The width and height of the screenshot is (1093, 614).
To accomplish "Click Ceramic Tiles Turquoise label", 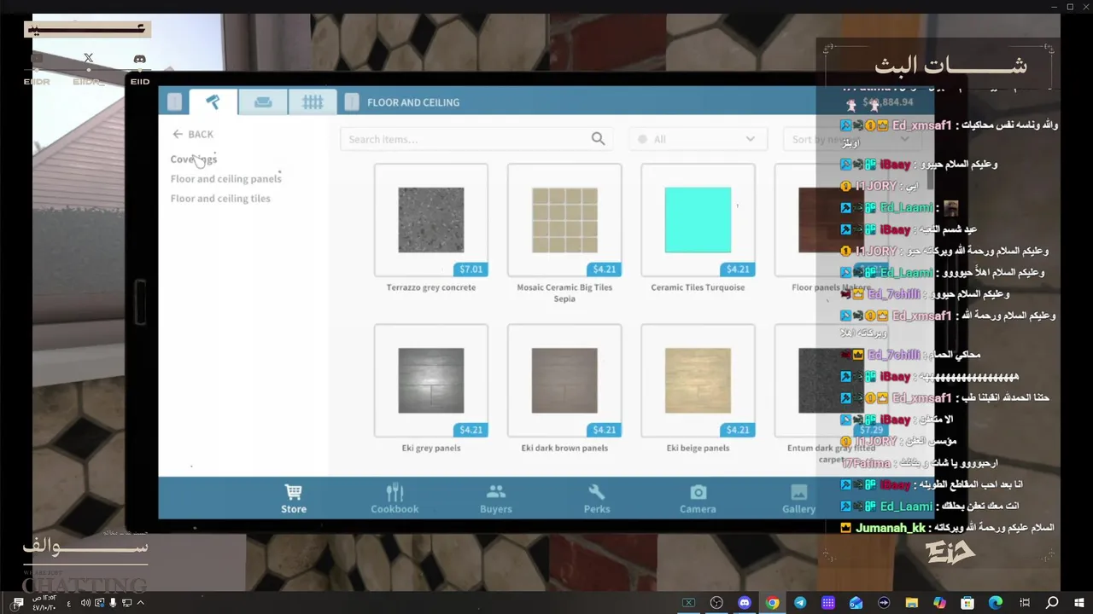I will click(698, 287).
